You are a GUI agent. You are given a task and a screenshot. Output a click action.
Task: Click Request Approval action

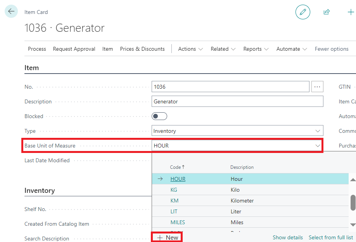point(74,49)
